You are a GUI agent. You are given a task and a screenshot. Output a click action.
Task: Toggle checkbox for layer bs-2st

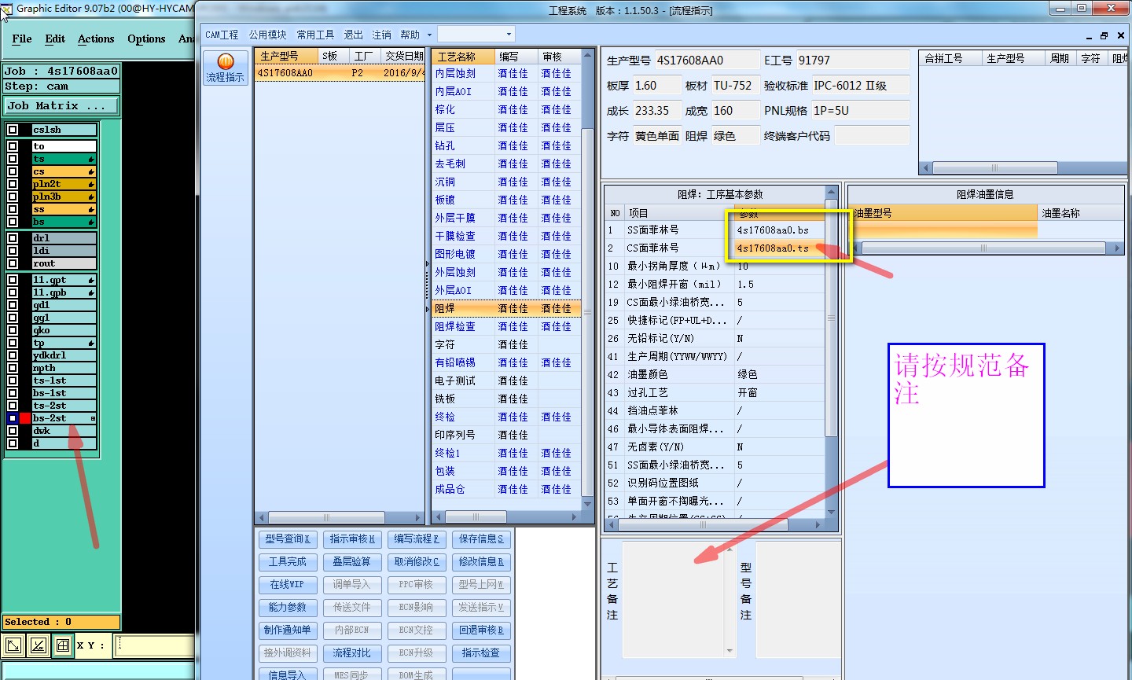(13, 418)
